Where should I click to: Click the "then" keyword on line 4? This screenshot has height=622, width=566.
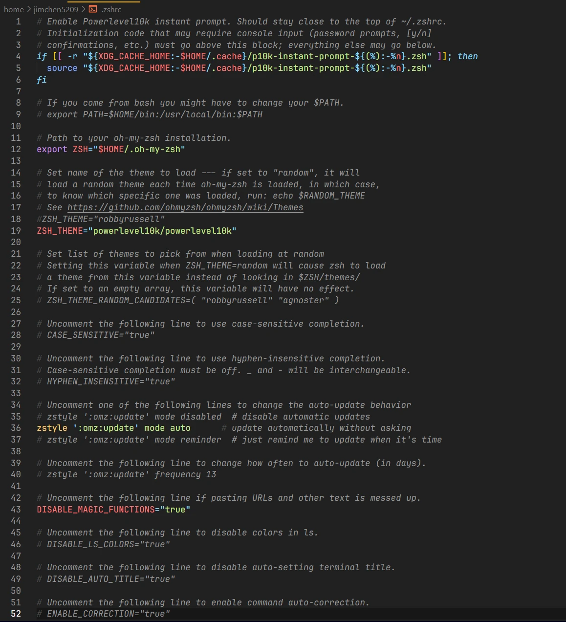(x=467, y=56)
